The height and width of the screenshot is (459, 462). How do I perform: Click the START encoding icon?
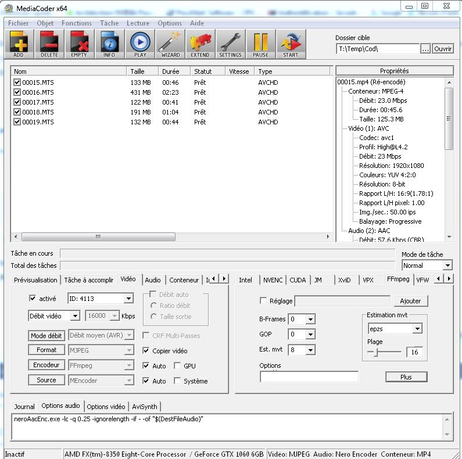click(291, 44)
